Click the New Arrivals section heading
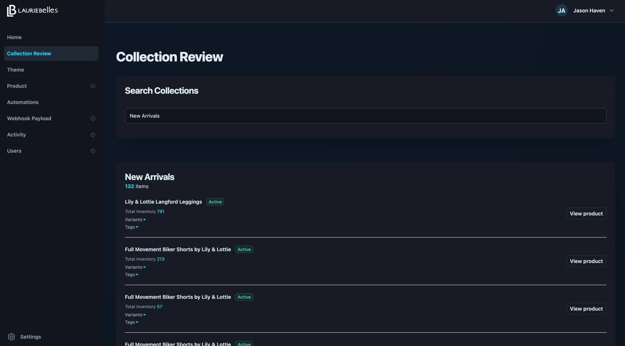This screenshot has height=346, width=625. [x=150, y=177]
